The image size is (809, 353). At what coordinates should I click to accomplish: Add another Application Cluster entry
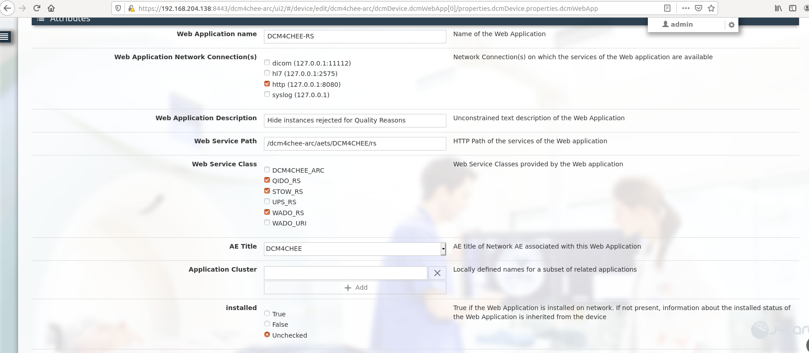point(355,287)
